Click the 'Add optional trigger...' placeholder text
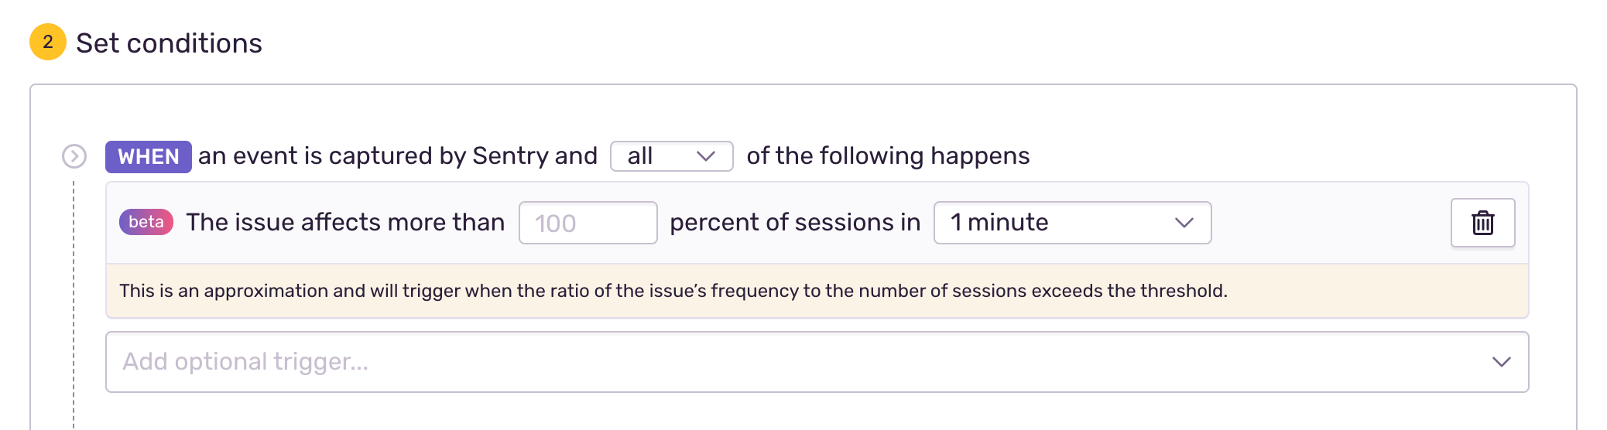Viewport: 1607px width, 430px height. pos(245,362)
